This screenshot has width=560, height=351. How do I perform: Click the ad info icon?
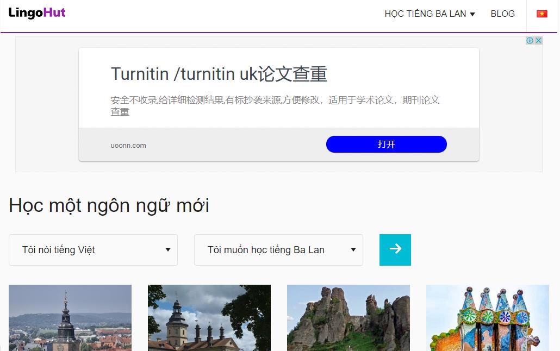[530, 40]
